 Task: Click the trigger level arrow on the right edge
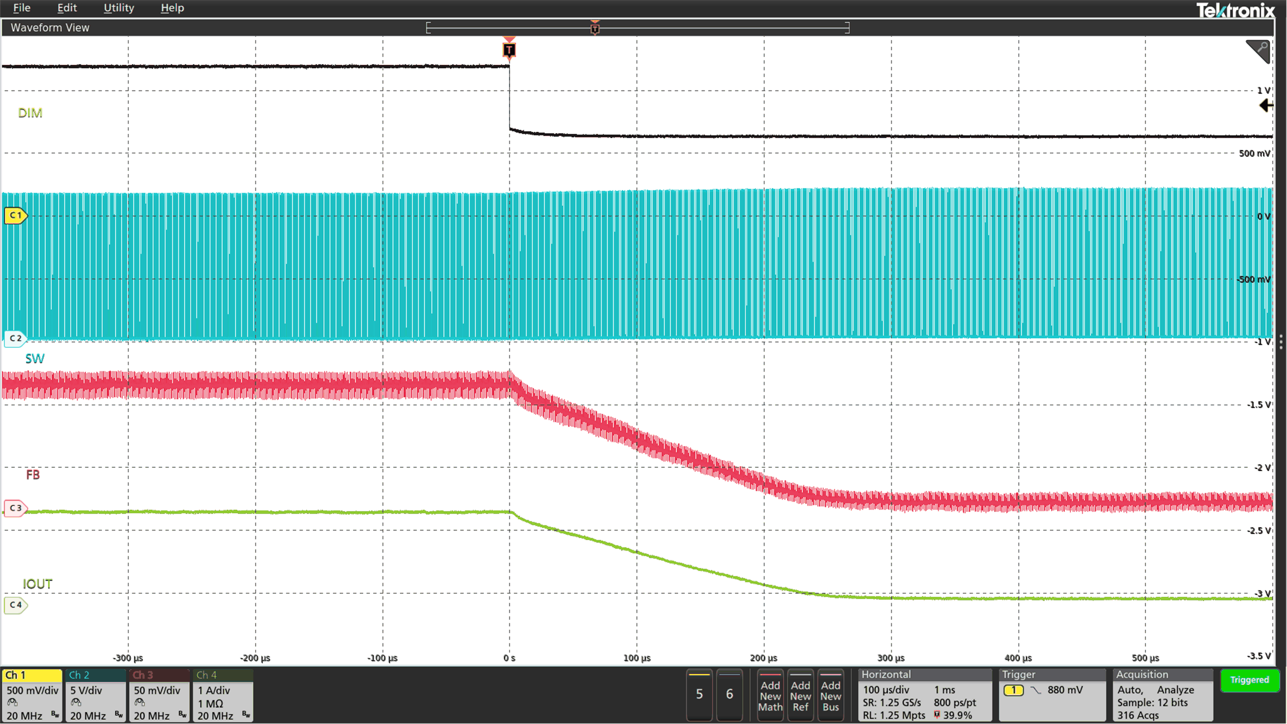tap(1265, 105)
